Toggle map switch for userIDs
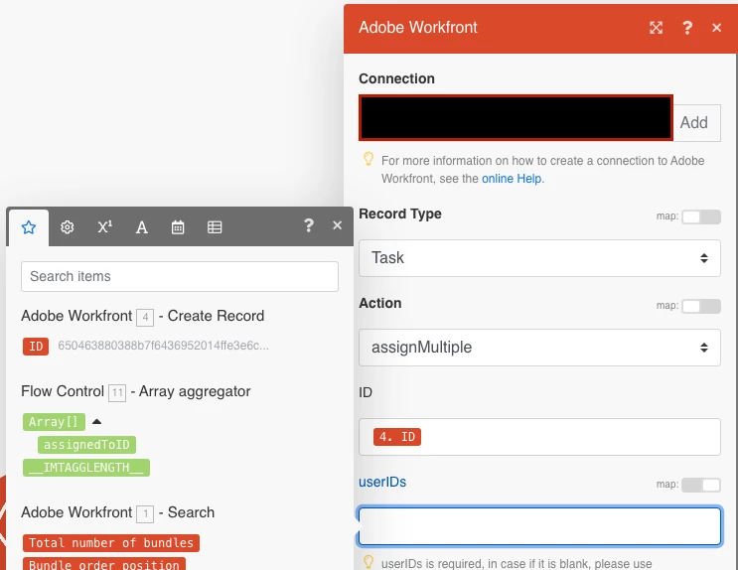This screenshot has height=570, width=738. tap(701, 485)
